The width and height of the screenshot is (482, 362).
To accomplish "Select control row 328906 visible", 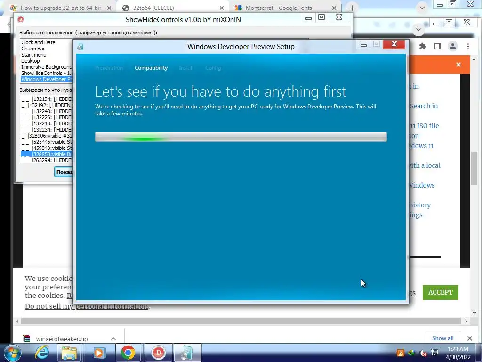I will click(47, 136).
